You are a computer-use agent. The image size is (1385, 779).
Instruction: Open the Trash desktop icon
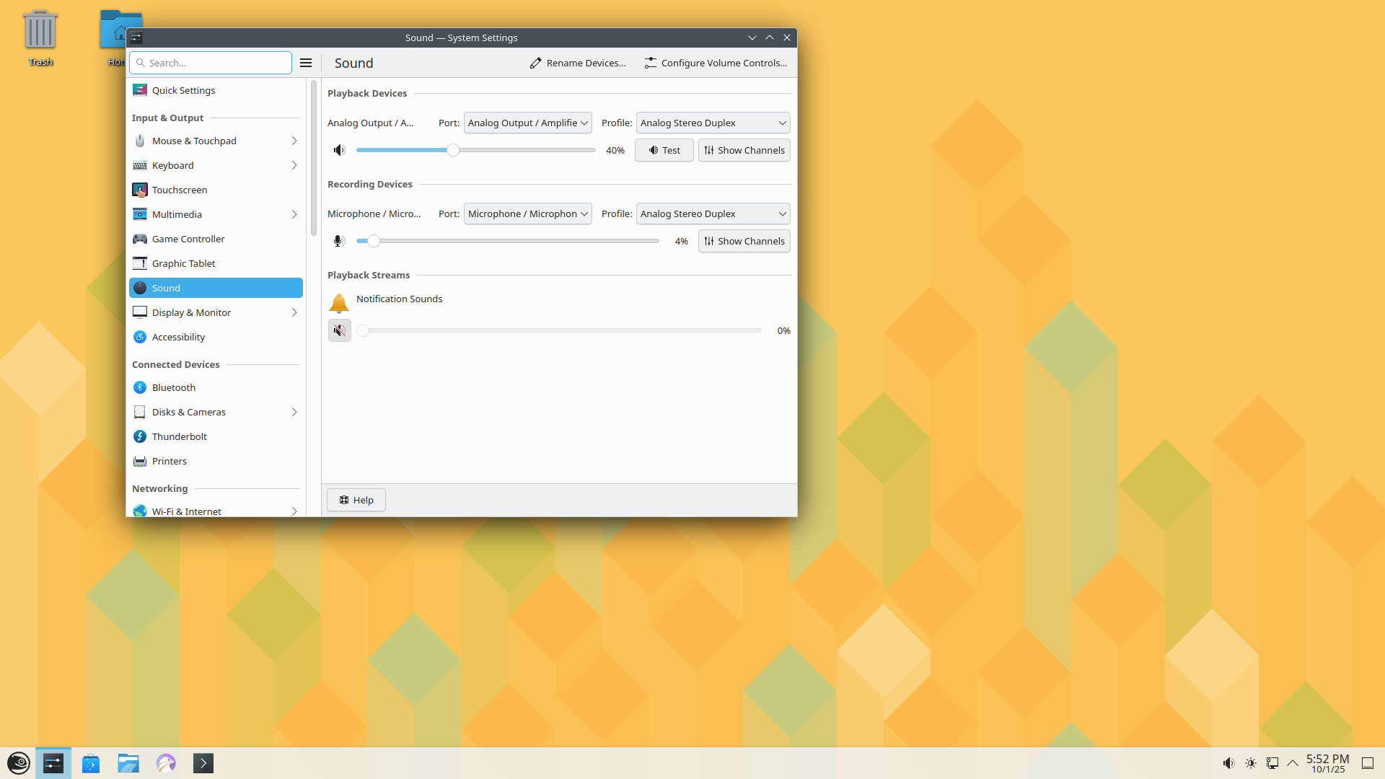click(x=40, y=38)
